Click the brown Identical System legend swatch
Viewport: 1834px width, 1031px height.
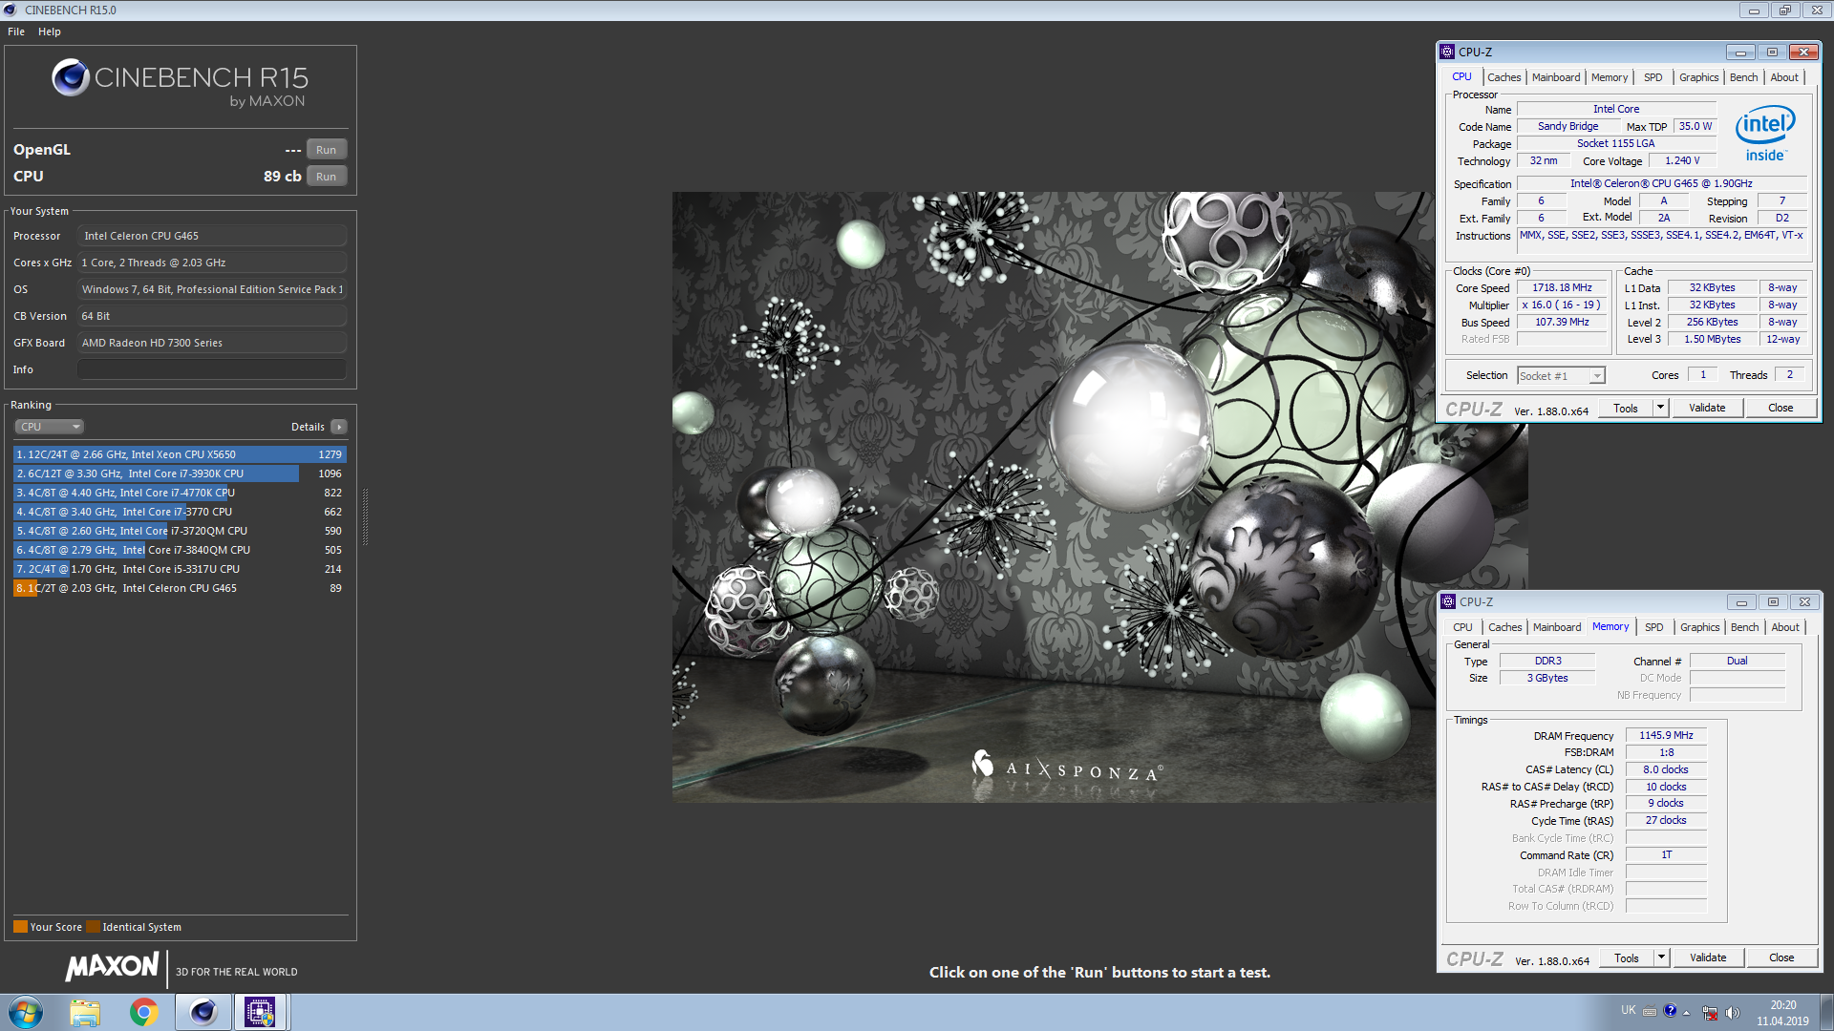point(93,927)
